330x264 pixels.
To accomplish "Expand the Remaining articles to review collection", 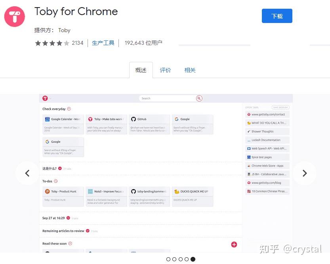I will [x=88, y=231].
